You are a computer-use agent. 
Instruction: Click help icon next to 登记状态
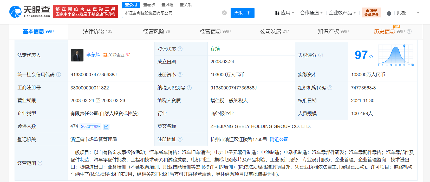pos(180,49)
